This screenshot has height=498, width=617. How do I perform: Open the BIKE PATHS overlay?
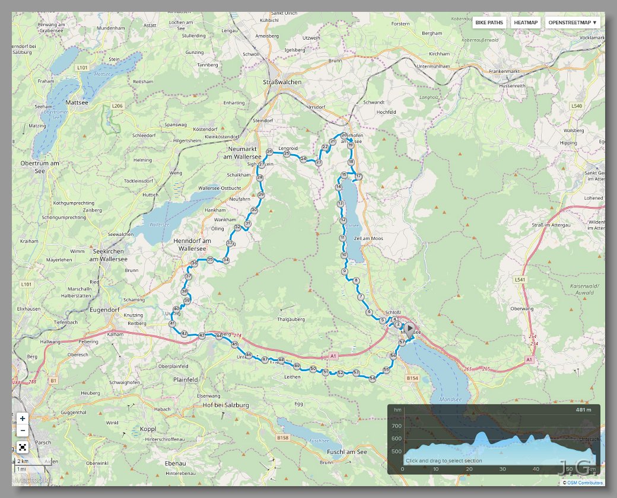489,23
